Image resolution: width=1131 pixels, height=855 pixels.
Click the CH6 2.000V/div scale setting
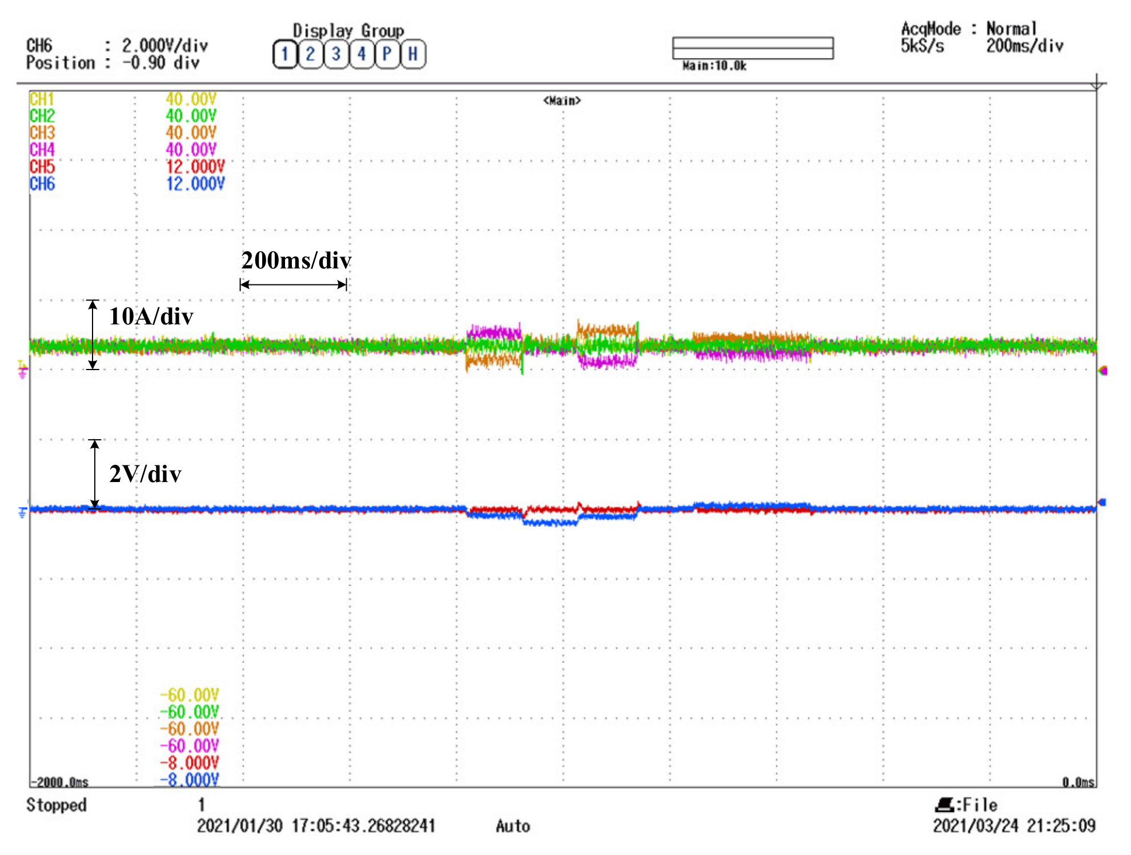click(x=165, y=46)
